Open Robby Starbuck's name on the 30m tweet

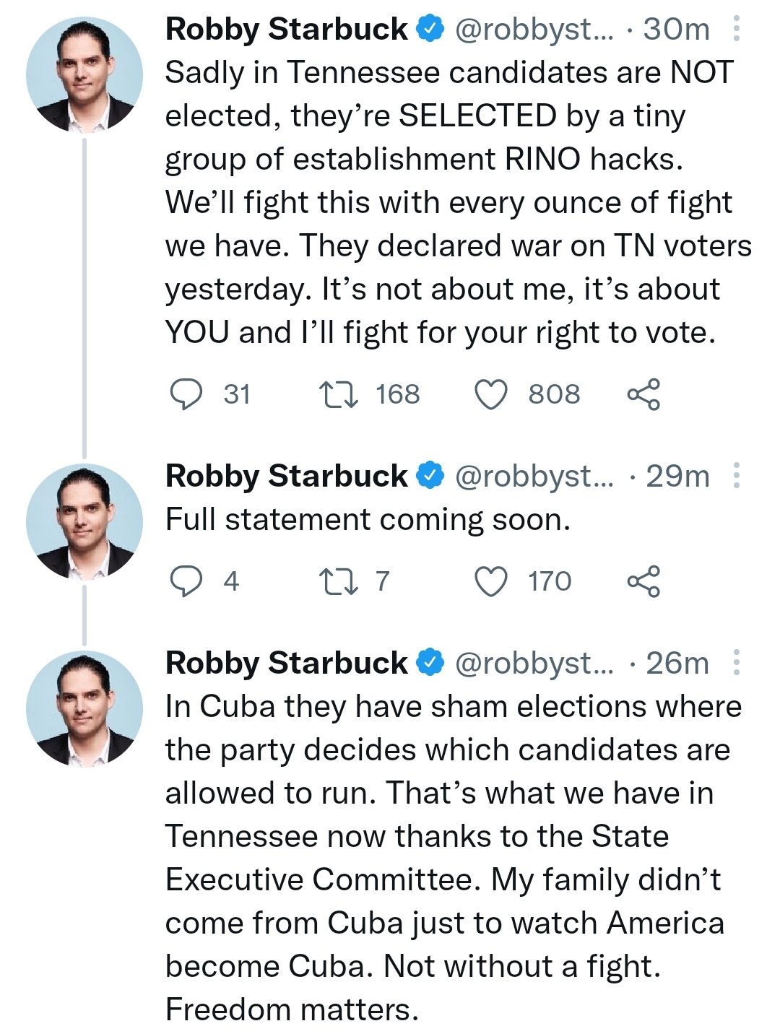click(x=286, y=29)
